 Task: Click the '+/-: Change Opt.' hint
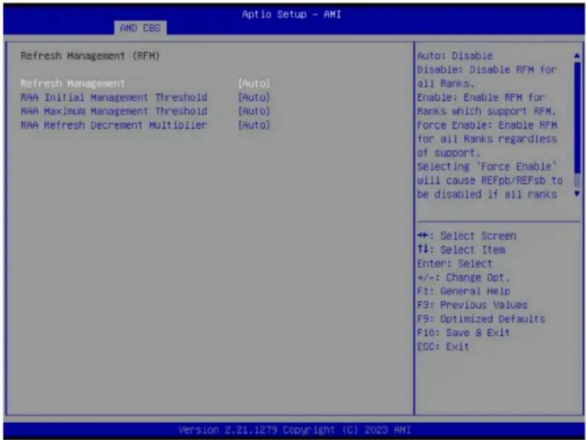pos(463,277)
